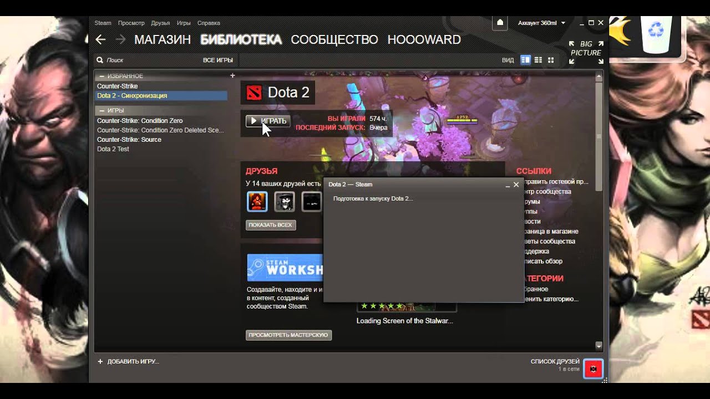Open the Игры menu
The height and width of the screenshot is (399, 710).
pos(184,23)
